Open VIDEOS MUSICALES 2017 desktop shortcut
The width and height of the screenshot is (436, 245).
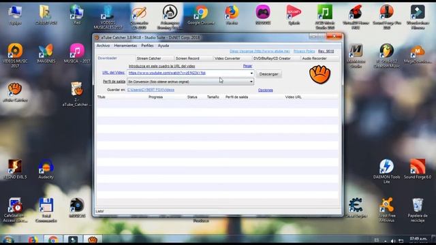[x=108, y=17]
